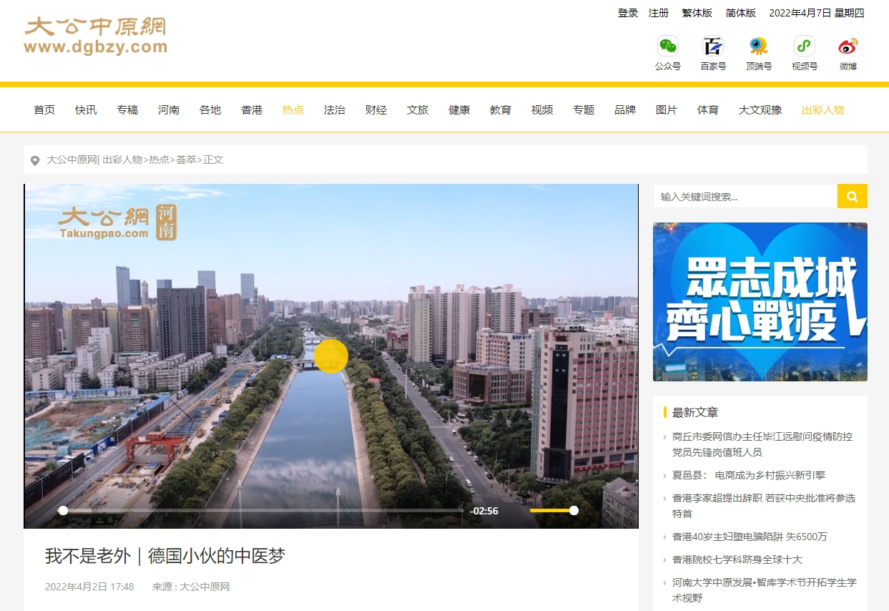Open the 视频 navigation menu item
This screenshot has height=611, width=889.
(x=542, y=110)
